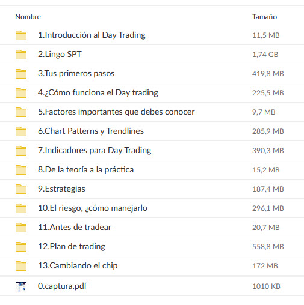
Task: Click the 1010 KB size entry
Action: 266,286
